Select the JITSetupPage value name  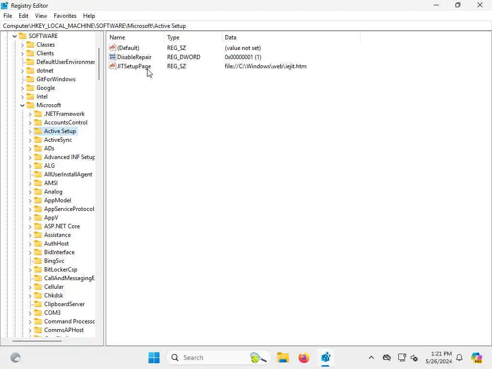[x=134, y=66]
